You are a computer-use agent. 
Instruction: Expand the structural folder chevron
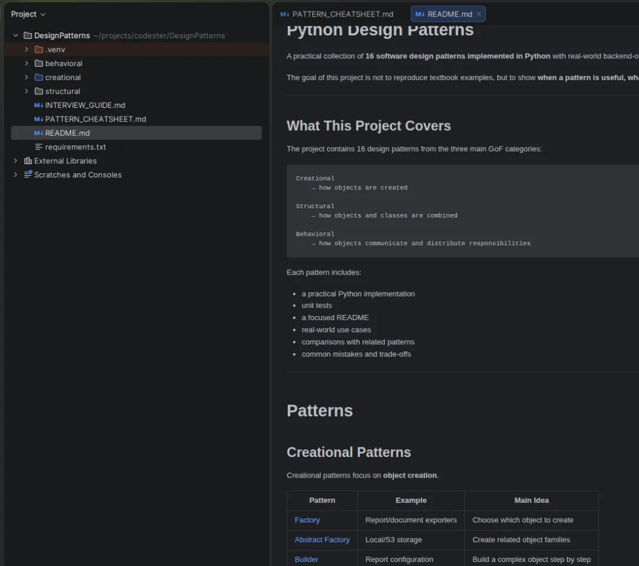tap(27, 91)
